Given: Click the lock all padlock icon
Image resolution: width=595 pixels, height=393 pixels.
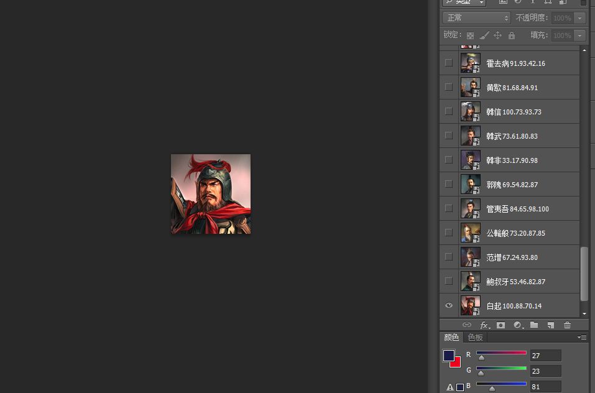Looking at the screenshot, I should click(x=512, y=35).
